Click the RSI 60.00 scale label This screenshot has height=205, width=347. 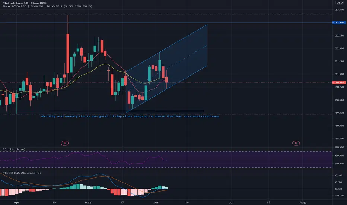[340, 155]
